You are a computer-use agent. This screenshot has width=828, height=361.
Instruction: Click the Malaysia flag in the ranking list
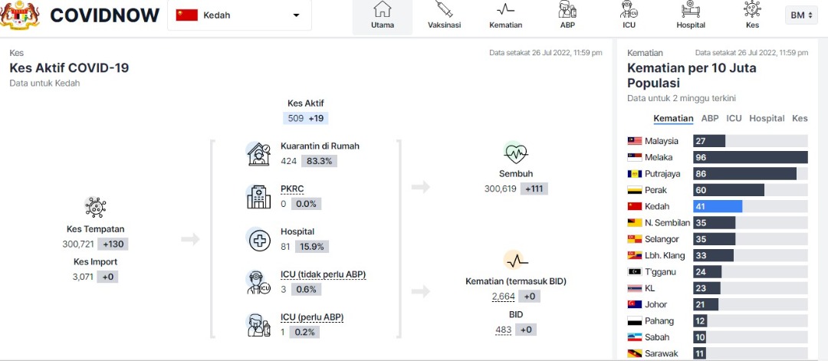pos(634,141)
